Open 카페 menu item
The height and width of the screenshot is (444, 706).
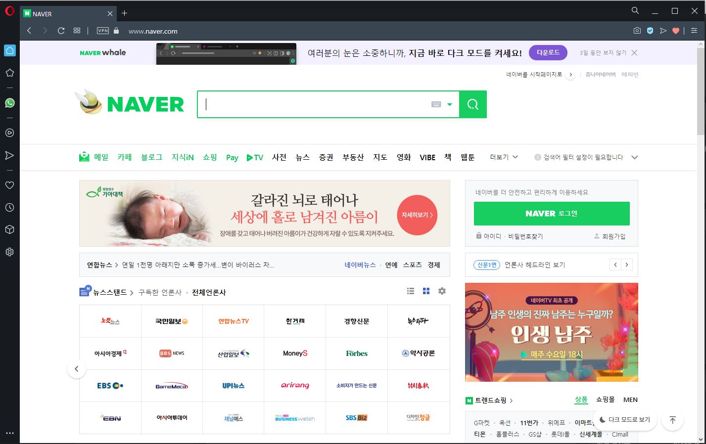(x=125, y=157)
